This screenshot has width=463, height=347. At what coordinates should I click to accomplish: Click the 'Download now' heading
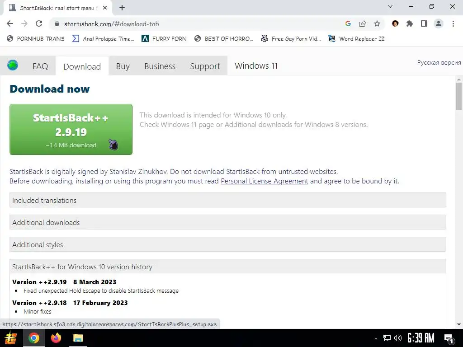pos(50,89)
